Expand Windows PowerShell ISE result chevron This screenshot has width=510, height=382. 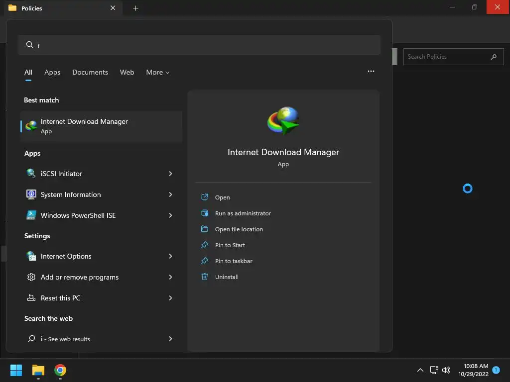(x=170, y=215)
